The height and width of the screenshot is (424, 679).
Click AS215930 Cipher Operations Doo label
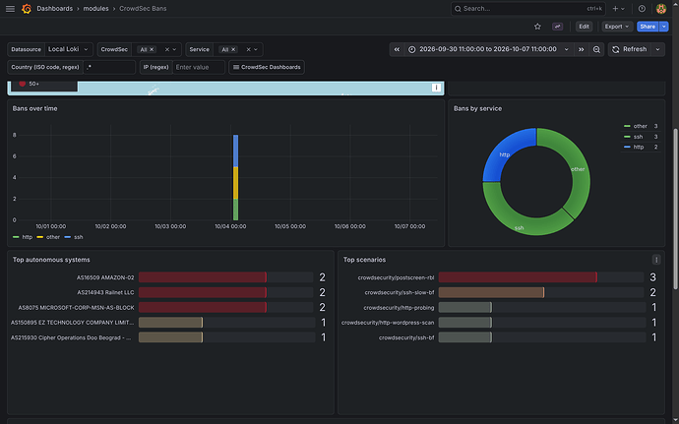tap(71, 337)
